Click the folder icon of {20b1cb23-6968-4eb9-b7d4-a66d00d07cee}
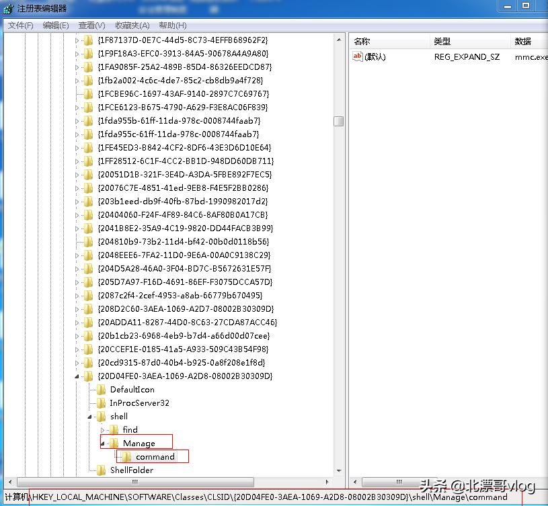 click(89, 336)
